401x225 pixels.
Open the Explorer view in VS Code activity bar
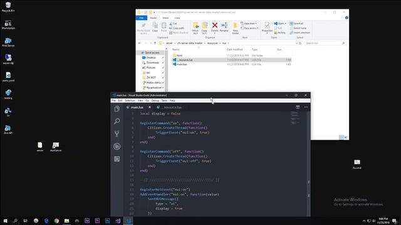pyautogui.click(x=117, y=109)
